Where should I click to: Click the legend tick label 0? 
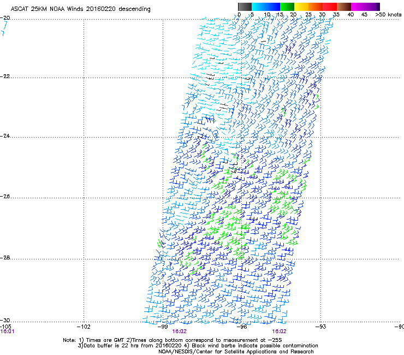[x=239, y=14]
